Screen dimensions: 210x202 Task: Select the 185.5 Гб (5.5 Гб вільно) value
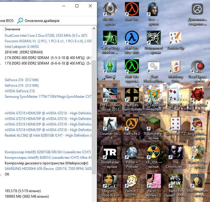(23, 191)
